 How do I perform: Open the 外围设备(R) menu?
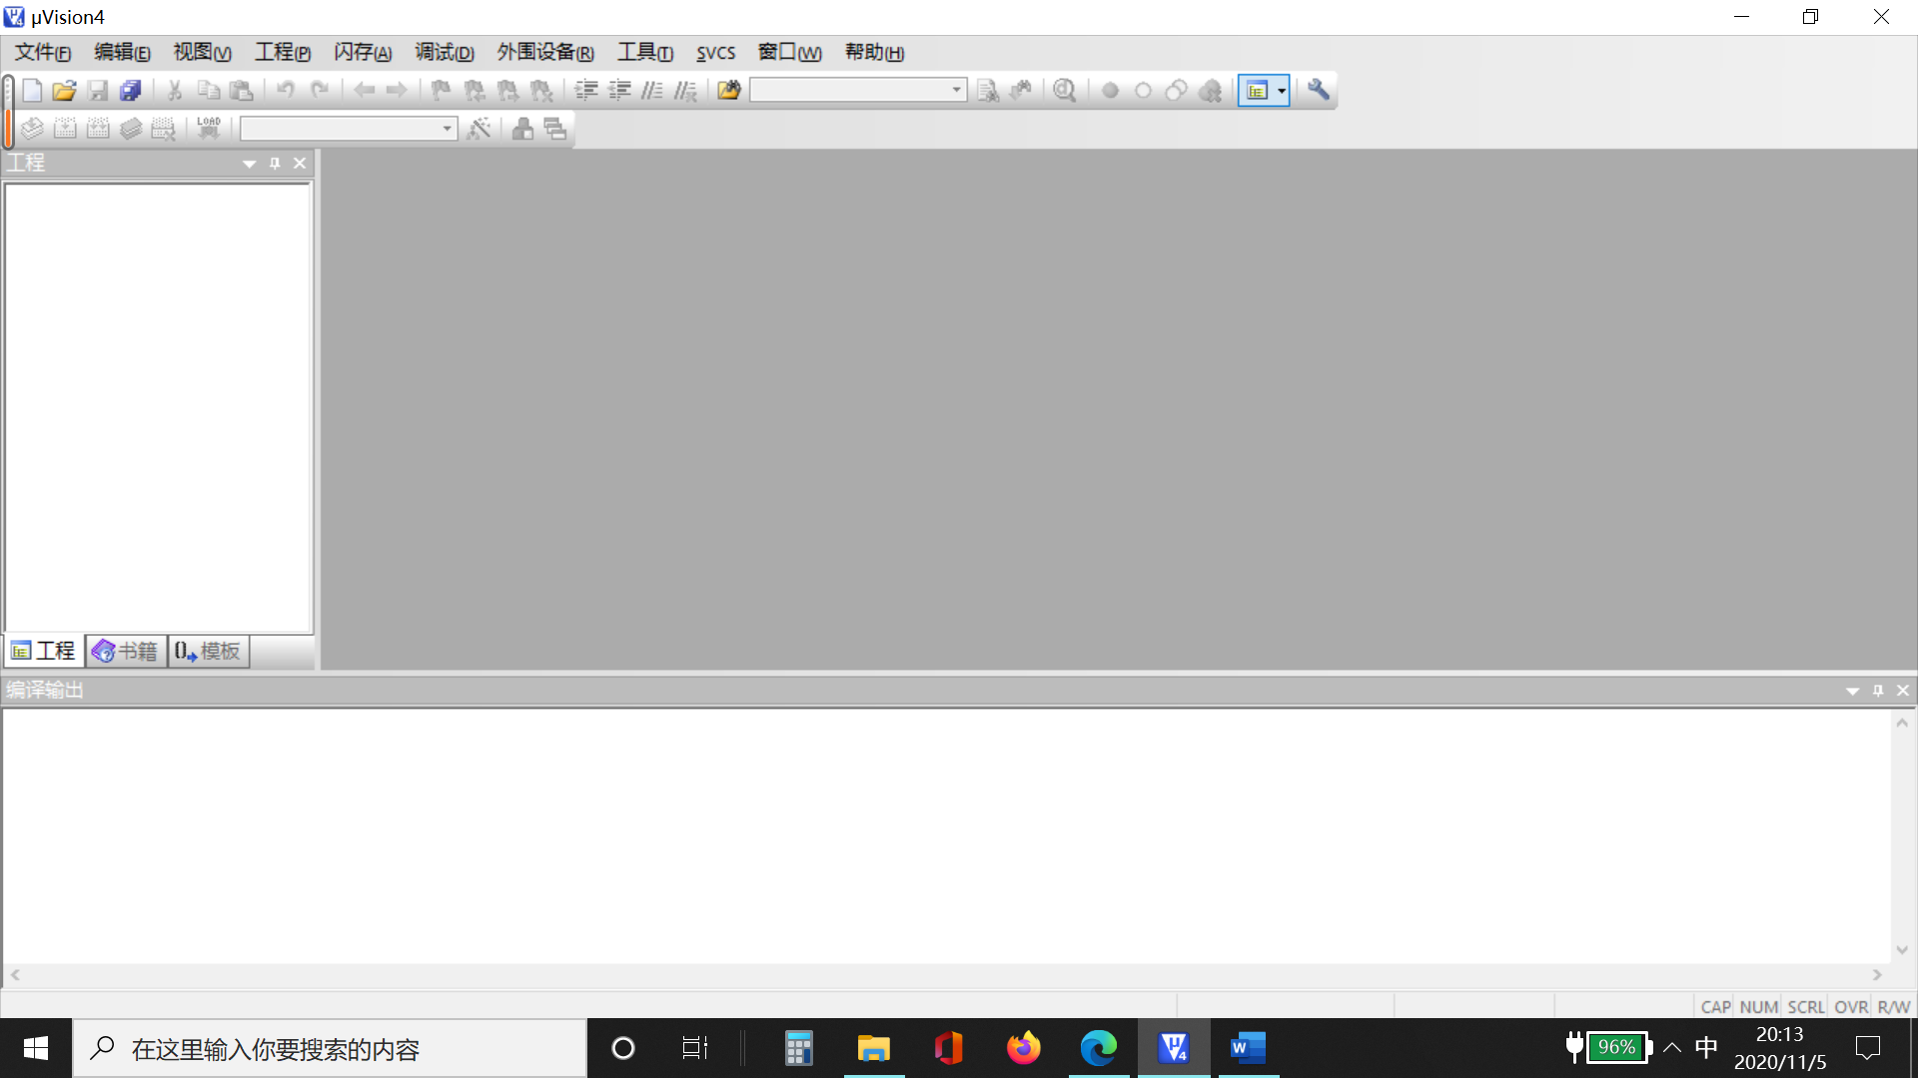545,53
